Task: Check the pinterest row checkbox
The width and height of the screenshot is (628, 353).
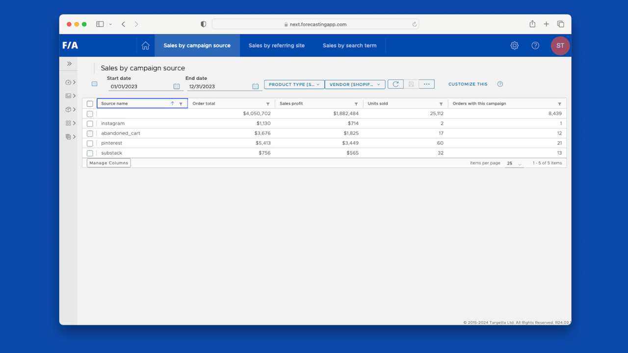Action: [90, 143]
